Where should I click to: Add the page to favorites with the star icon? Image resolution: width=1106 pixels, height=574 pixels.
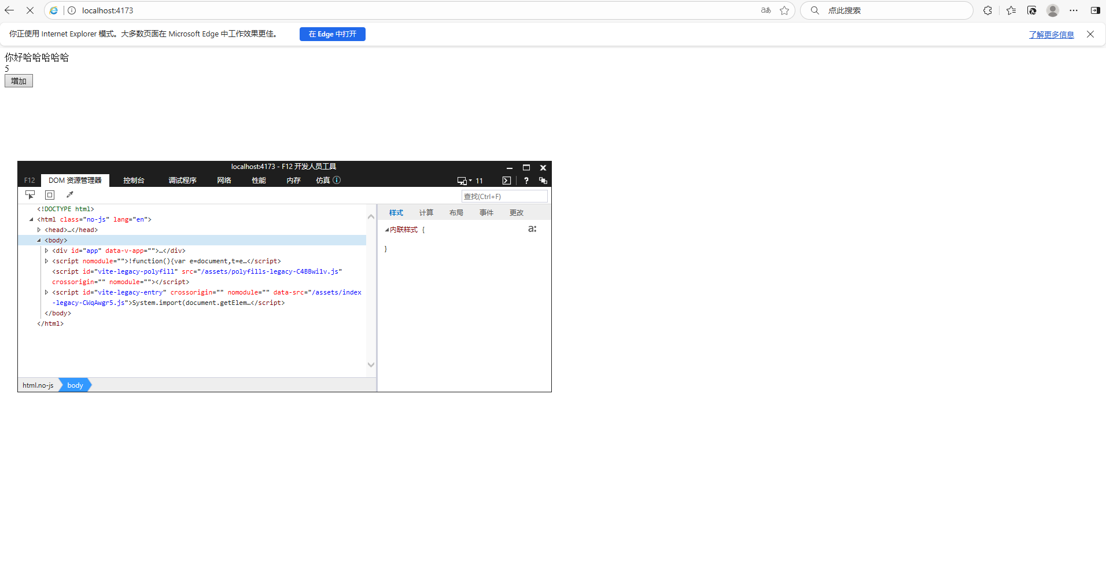coord(784,10)
